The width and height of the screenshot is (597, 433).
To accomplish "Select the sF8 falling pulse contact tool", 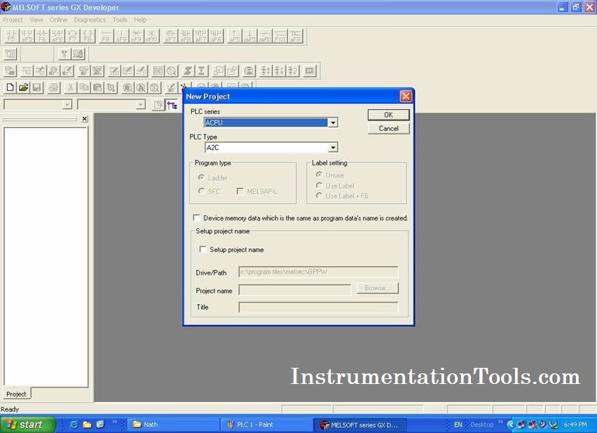I will pyautogui.click(x=186, y=36).
